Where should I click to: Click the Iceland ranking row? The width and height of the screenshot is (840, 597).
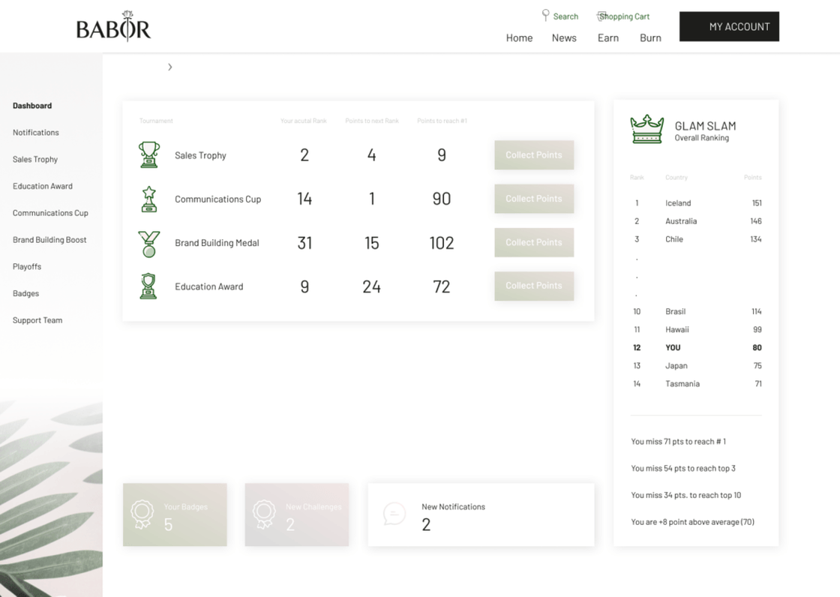tap(697, 203)
